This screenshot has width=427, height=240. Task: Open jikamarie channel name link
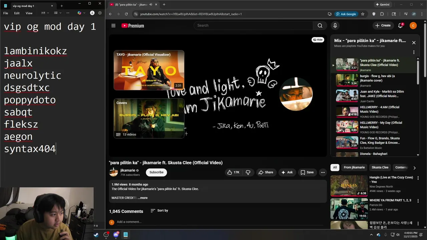click(128, 170)
